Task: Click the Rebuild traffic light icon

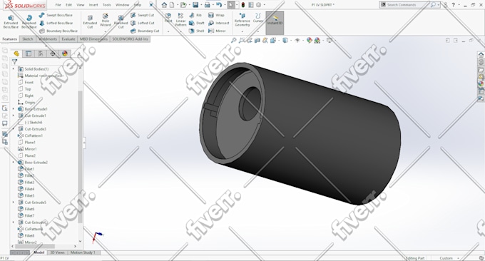Action: pos(243,5)
